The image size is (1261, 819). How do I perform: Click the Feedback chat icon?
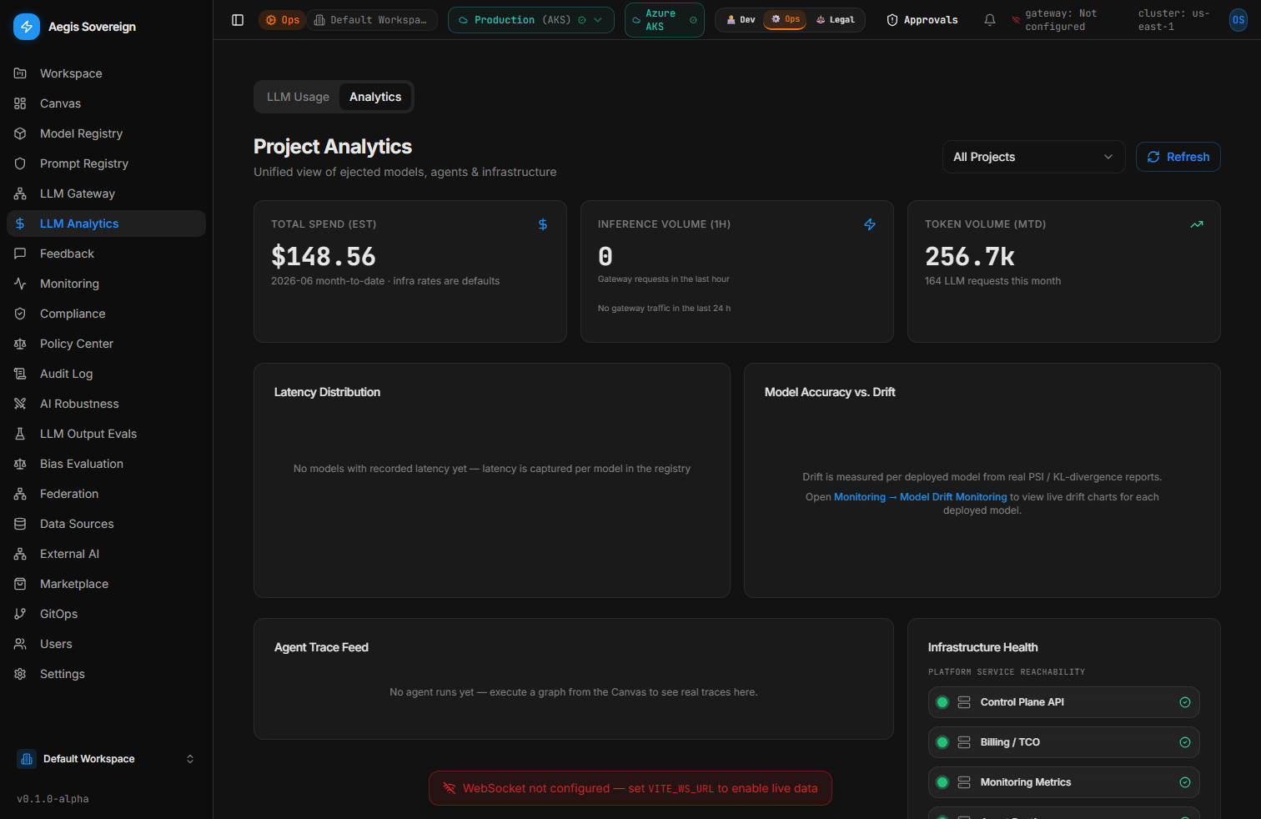pyautogui.click(x=20, y=254)
